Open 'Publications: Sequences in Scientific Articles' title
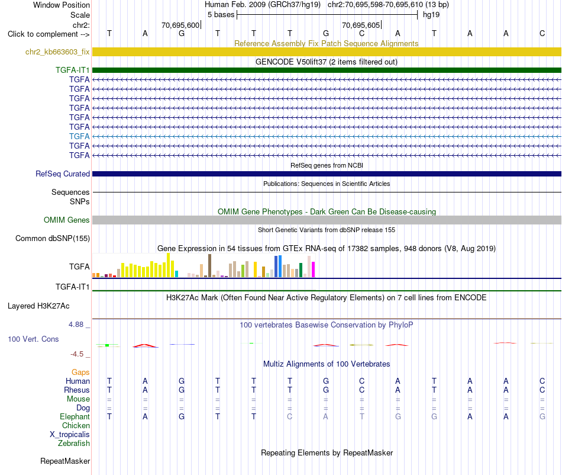 (x=327, y=184)
